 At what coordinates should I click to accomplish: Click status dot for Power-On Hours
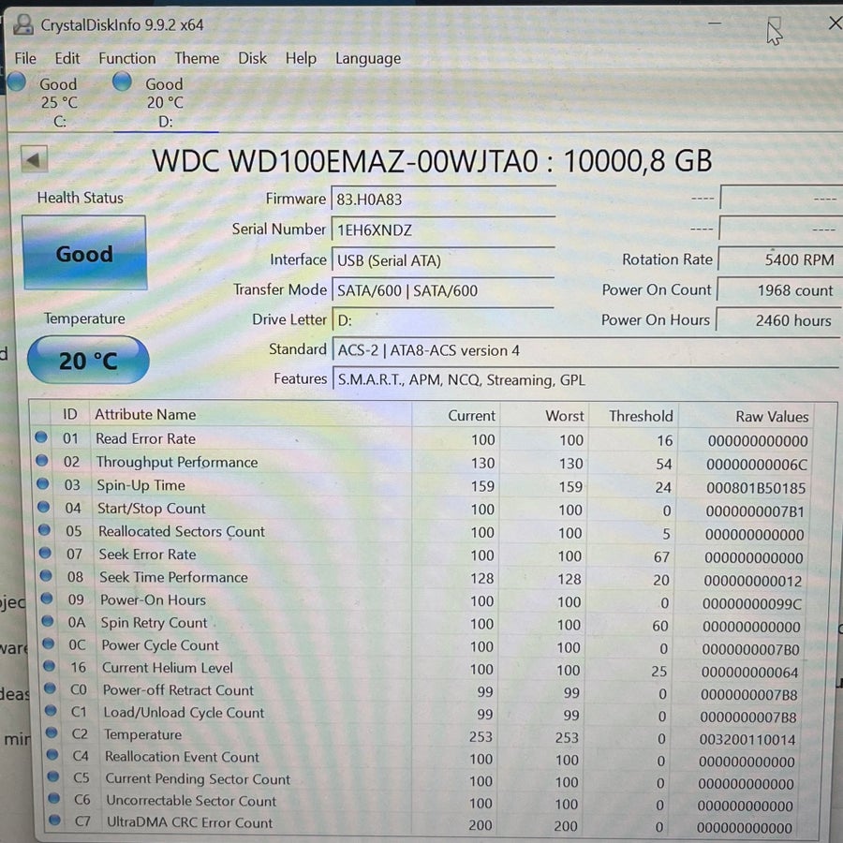point(47,598)
